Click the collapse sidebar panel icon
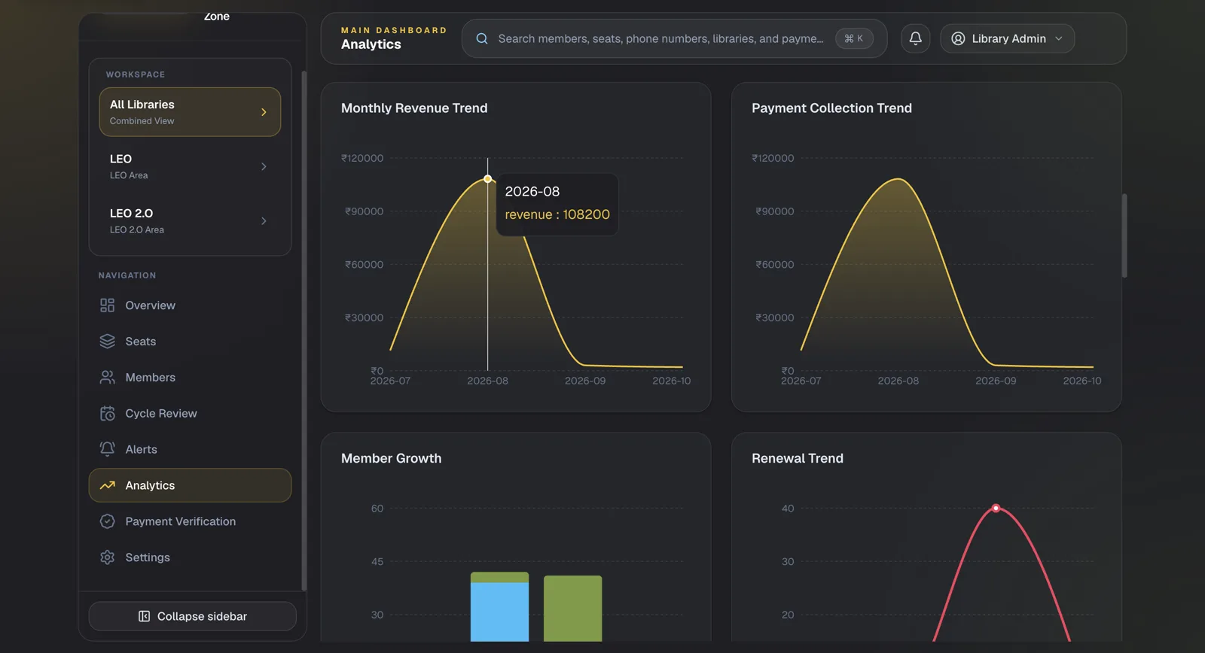 (144, 616)
